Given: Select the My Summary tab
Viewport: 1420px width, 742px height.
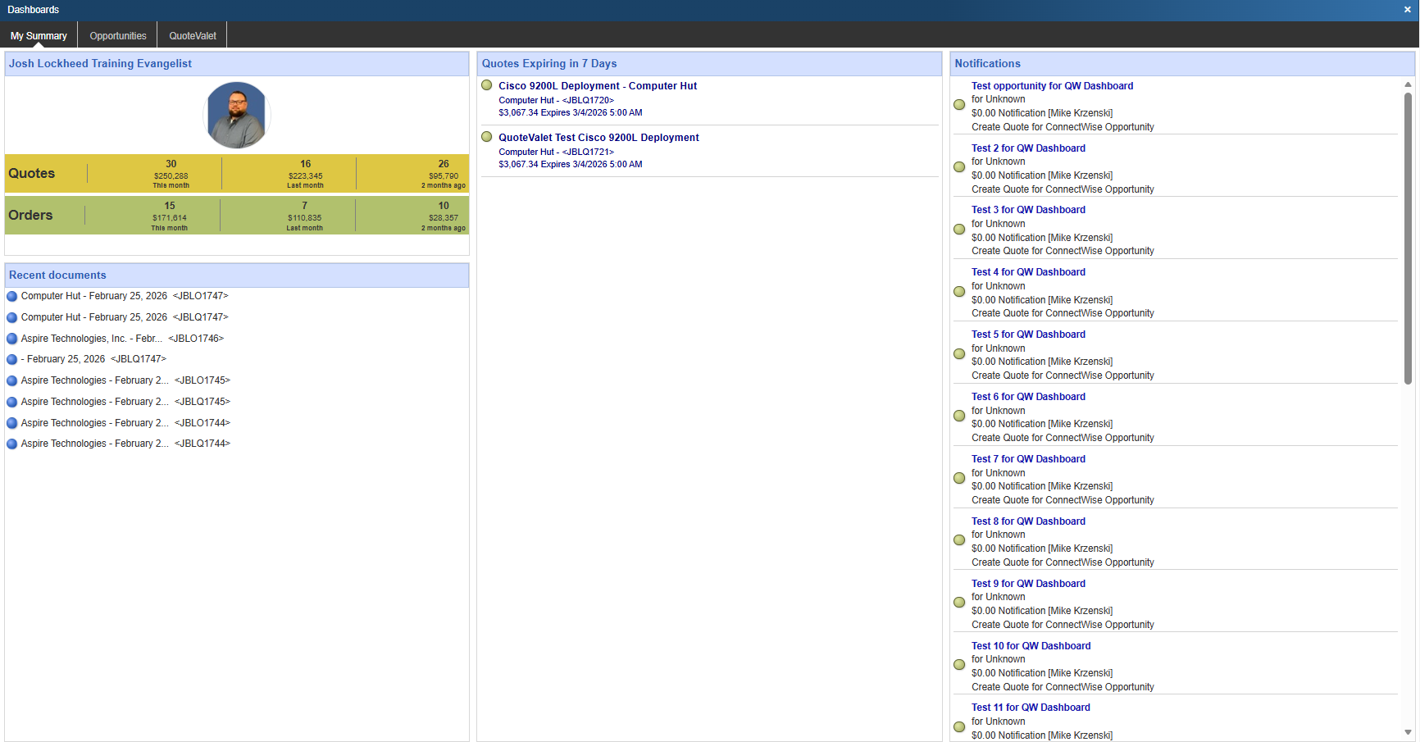Looking at the screenshot, I should pyautogui.click(x=39, y=36).
